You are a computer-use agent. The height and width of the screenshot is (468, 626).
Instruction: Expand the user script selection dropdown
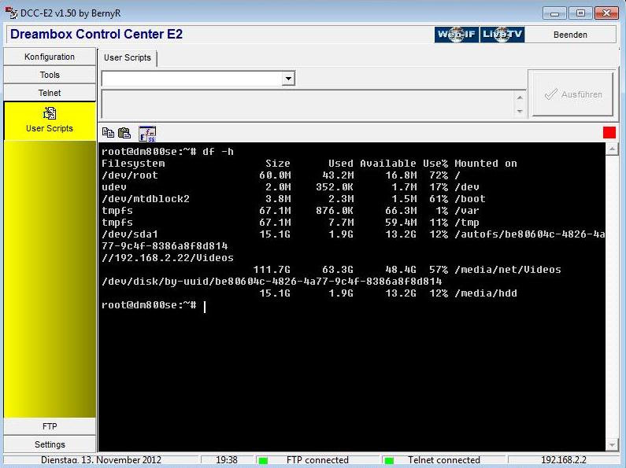[288, 79]
